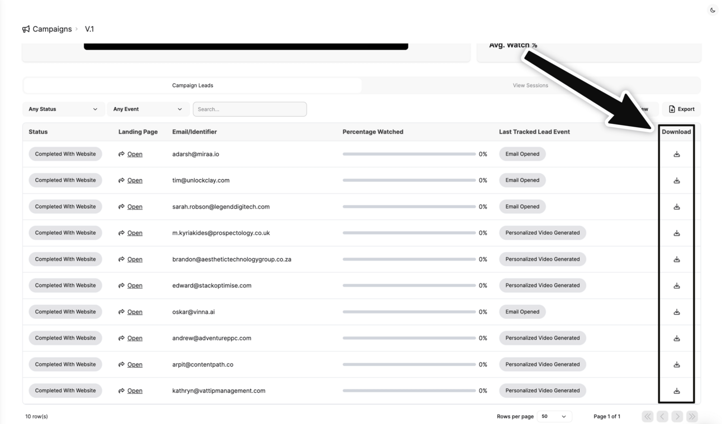Select email brandon@aesthetictechnologygroup.co.za
Viewport: 722px width, 424px height.
[x=231, y=259]
